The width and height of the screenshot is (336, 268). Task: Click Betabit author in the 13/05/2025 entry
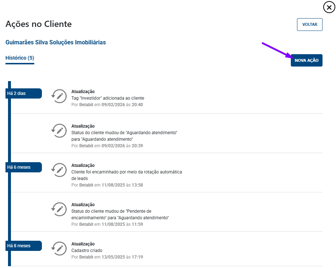pos(86,257)
